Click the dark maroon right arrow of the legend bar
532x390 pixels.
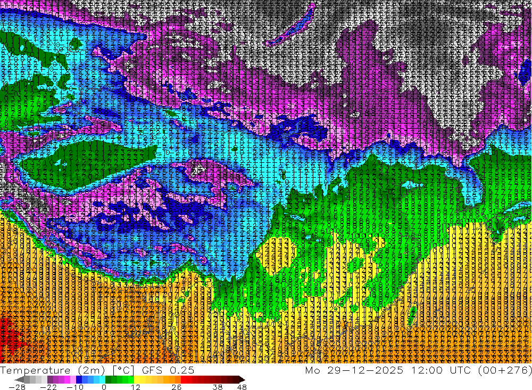tap(242, 379)
